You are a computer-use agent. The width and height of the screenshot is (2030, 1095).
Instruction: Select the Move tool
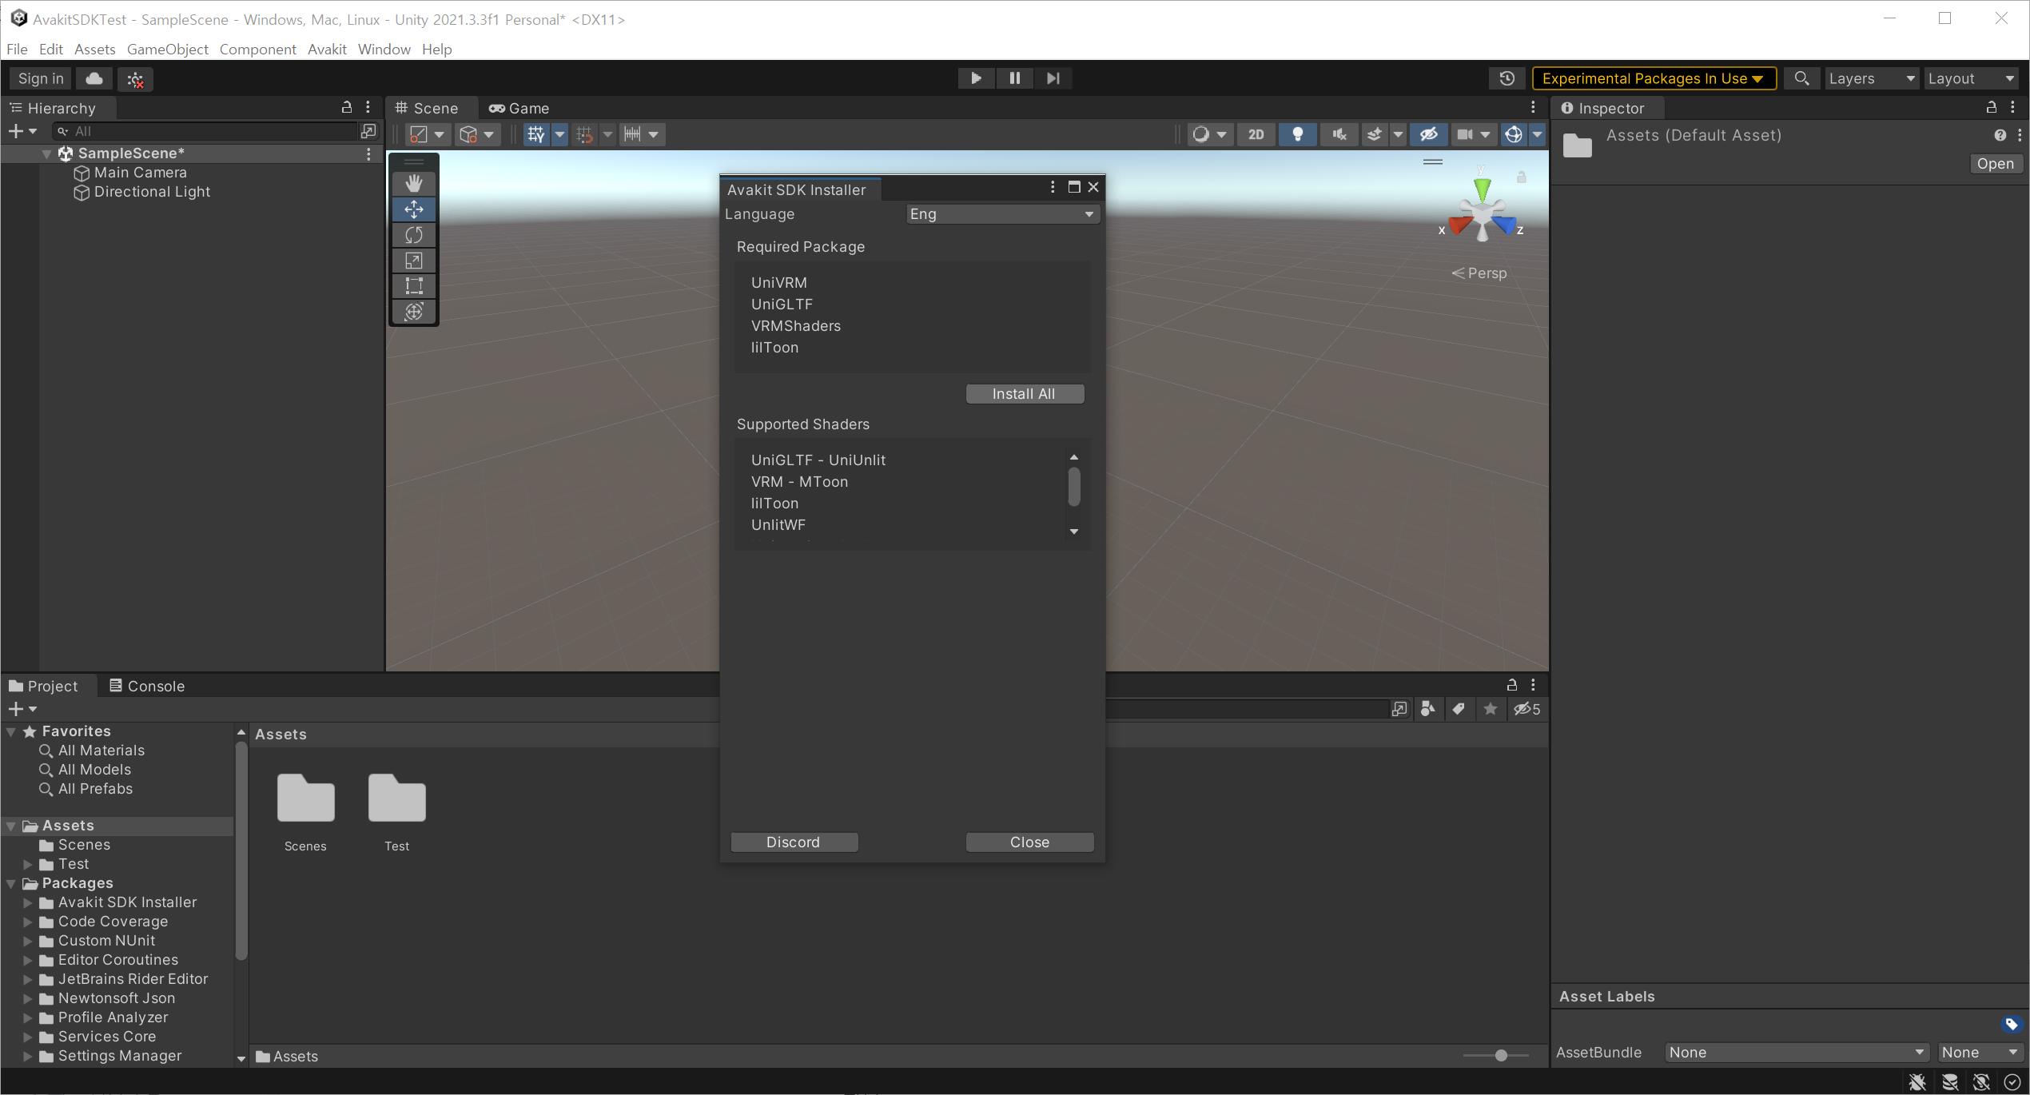413,209
